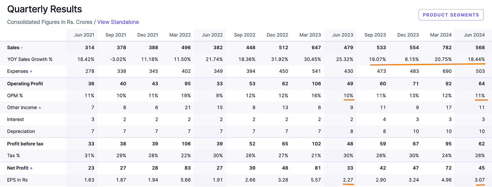Click the Dec 2022 column header
The width and height of the screenshot is (492, 187).
pyautogui.click(x=277, y=35)
